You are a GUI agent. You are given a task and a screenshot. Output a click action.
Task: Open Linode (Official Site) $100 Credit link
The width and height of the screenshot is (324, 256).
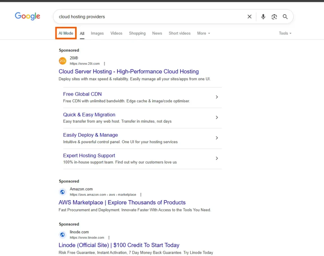[x=119, y=245]
